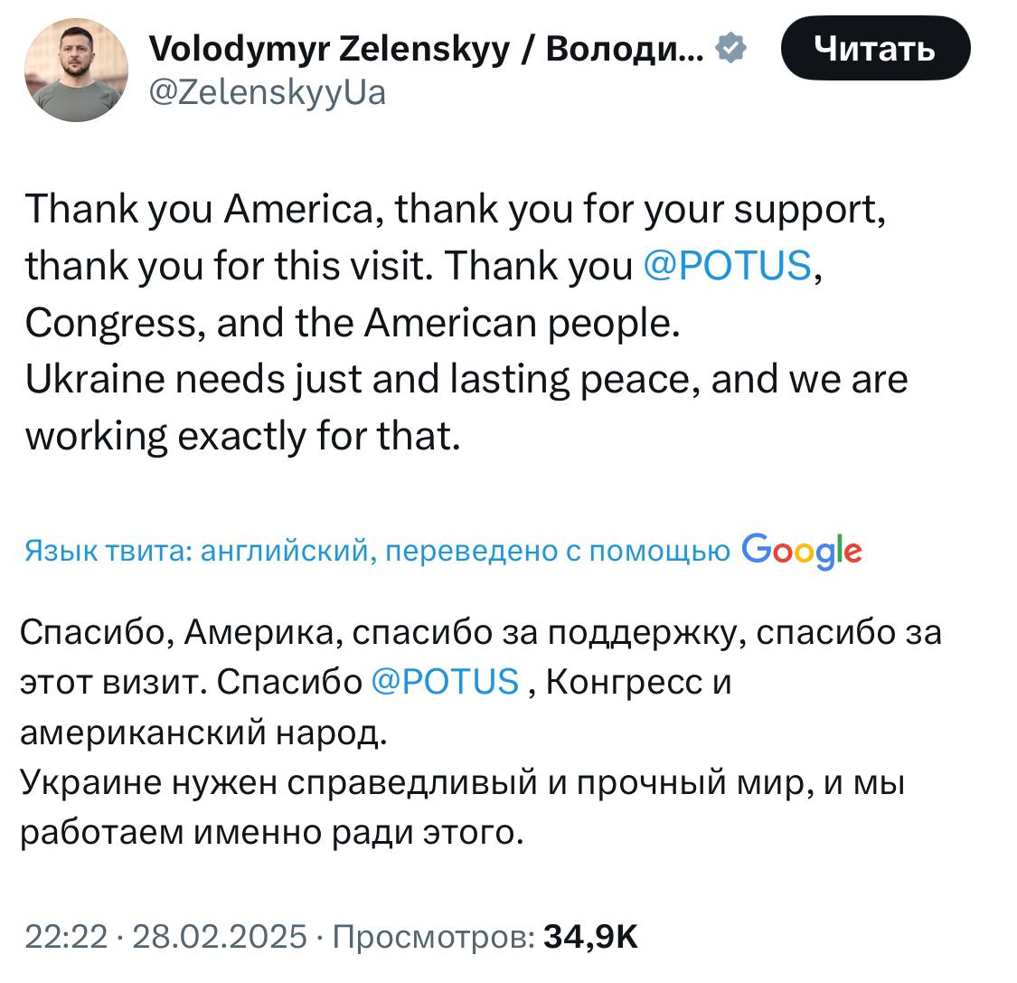Viewport: 1017px width, 983px height.
Task: Follow the account with the Читать button
Action: pos(876,49)
